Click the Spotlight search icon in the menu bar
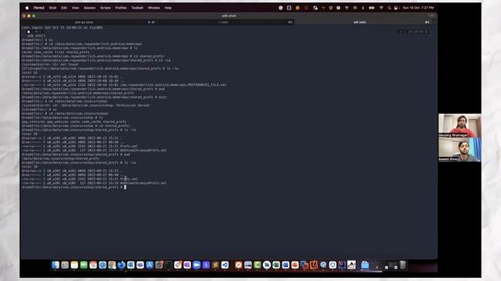The width and height of the screenshot is (501, 281). point(389,8)
